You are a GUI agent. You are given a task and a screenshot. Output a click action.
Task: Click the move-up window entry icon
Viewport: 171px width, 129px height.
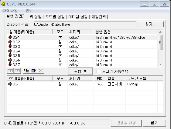click(10, 71)
